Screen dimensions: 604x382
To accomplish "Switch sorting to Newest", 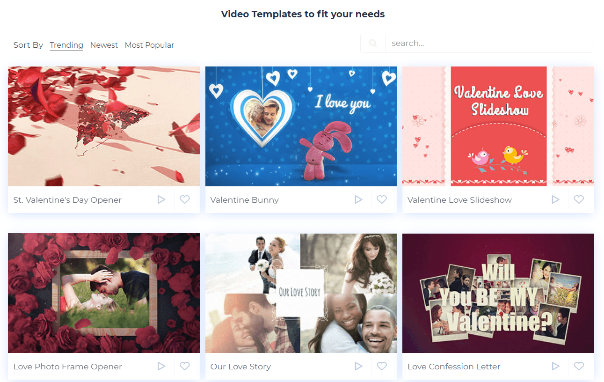I will pyautogui.click(x=104, y=45).
